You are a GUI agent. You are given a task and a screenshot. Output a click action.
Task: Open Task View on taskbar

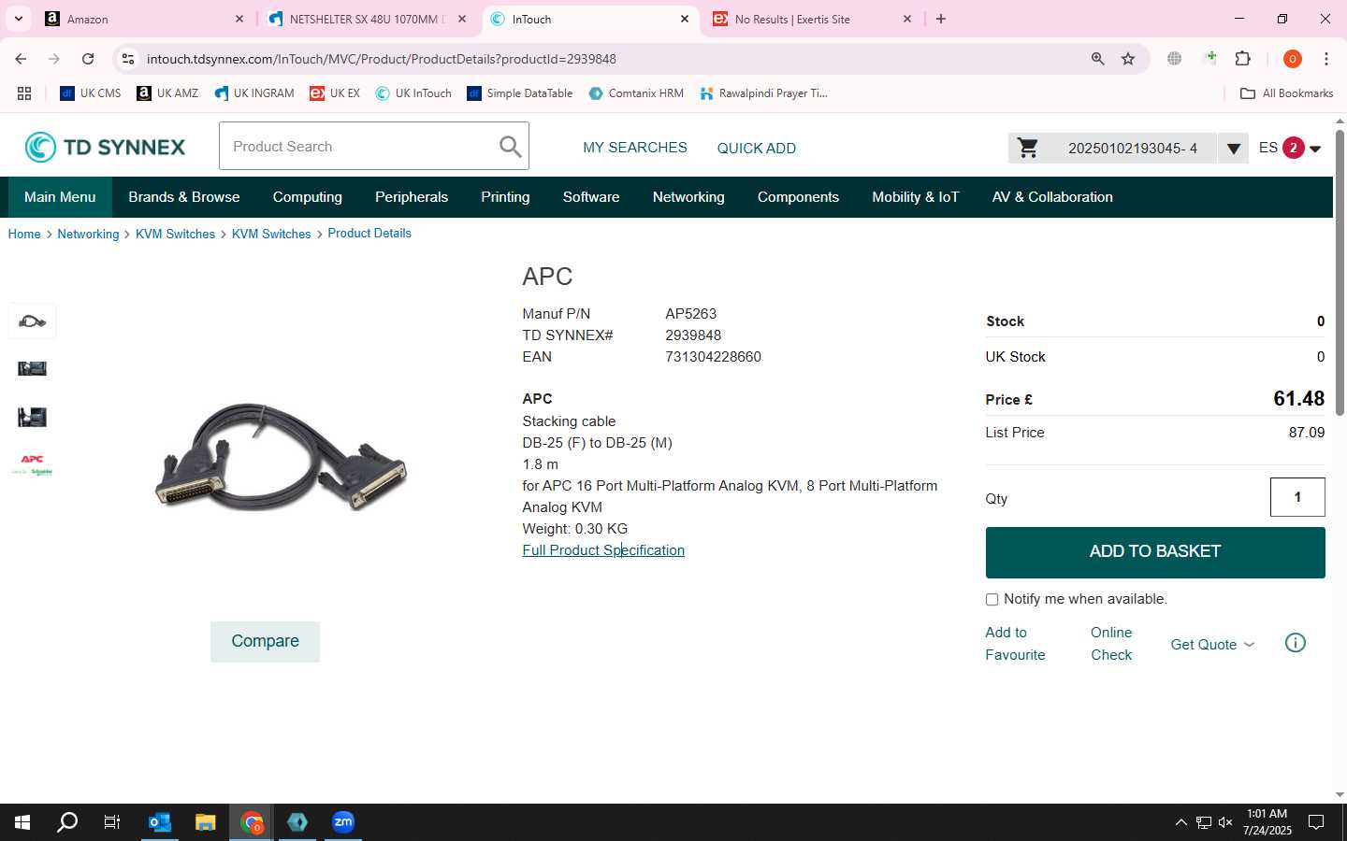112,822
